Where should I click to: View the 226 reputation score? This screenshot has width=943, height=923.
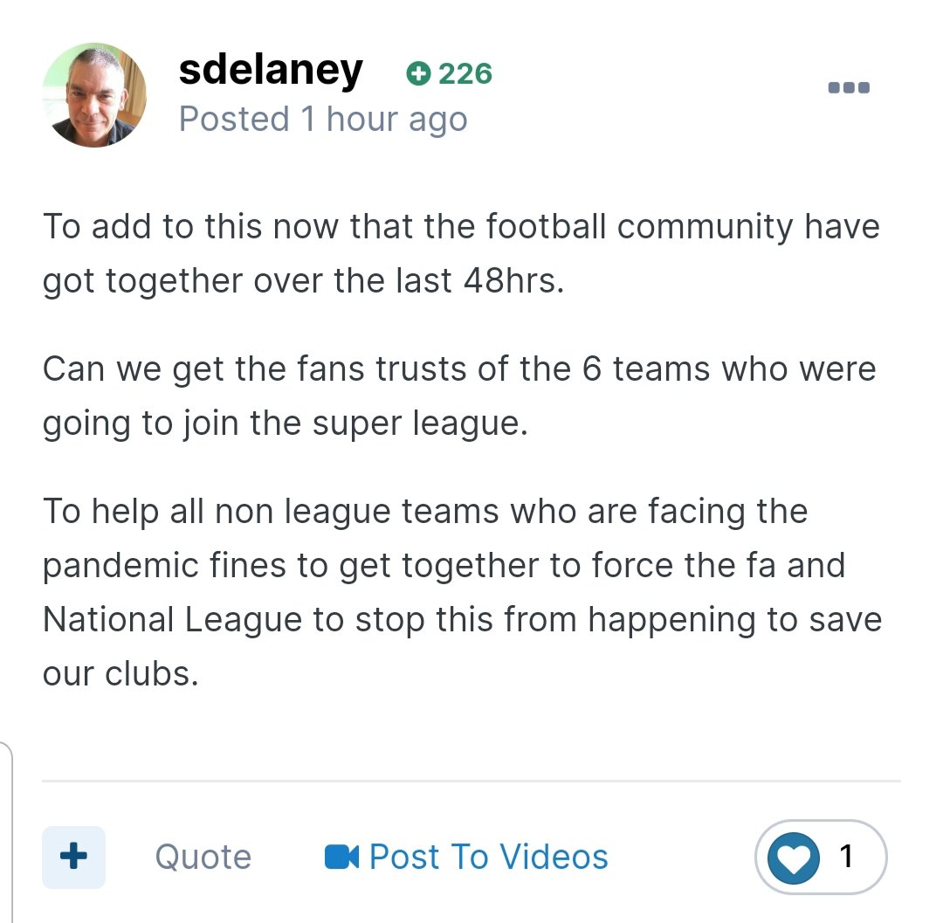pyautogui.click(x=465, y=74)
